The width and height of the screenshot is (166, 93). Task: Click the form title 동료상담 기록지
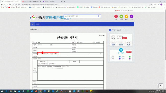[68, 38]
